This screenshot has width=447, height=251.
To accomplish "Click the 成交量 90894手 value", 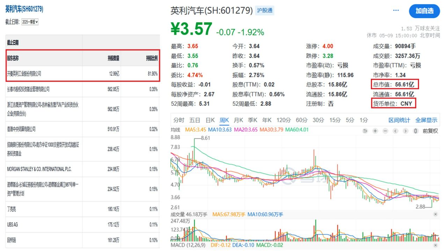I will coord(394,46).
